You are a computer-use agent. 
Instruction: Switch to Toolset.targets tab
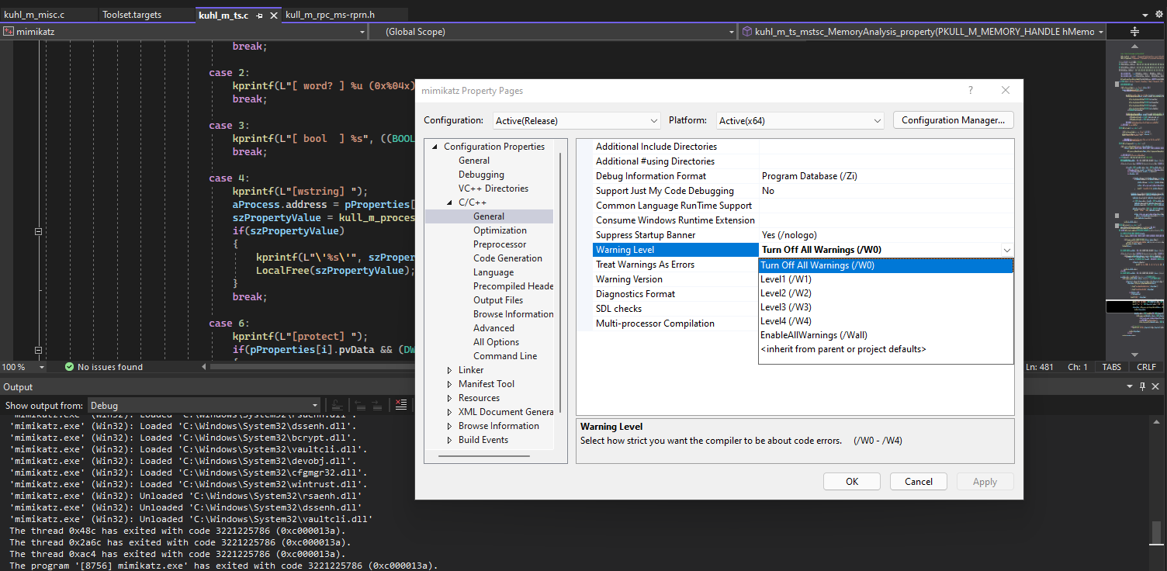(132, 15)
